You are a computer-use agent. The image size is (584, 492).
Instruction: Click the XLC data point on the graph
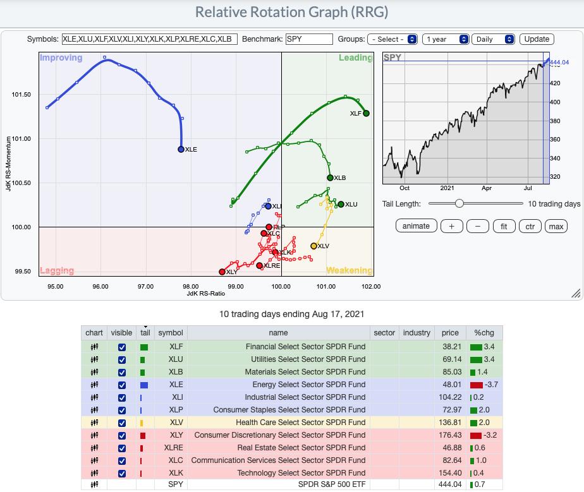point(264,233)
